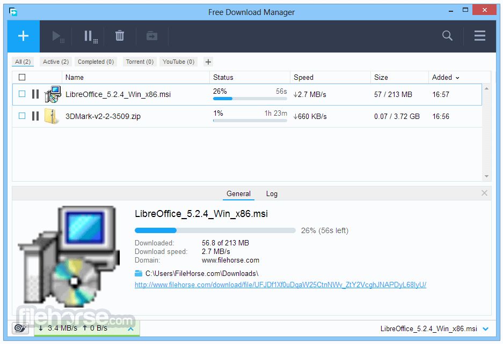Click the 16:56 added time cell

[441, 116]
